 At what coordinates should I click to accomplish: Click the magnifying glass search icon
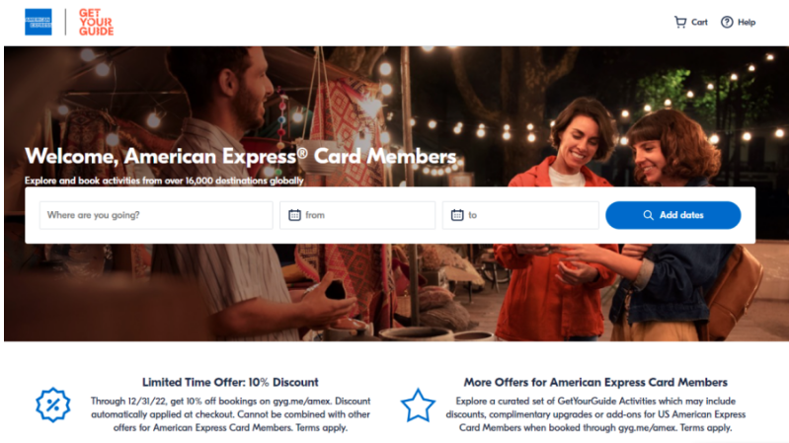tap(648, 215)
